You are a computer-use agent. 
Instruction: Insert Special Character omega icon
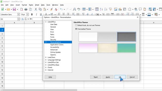130,9
